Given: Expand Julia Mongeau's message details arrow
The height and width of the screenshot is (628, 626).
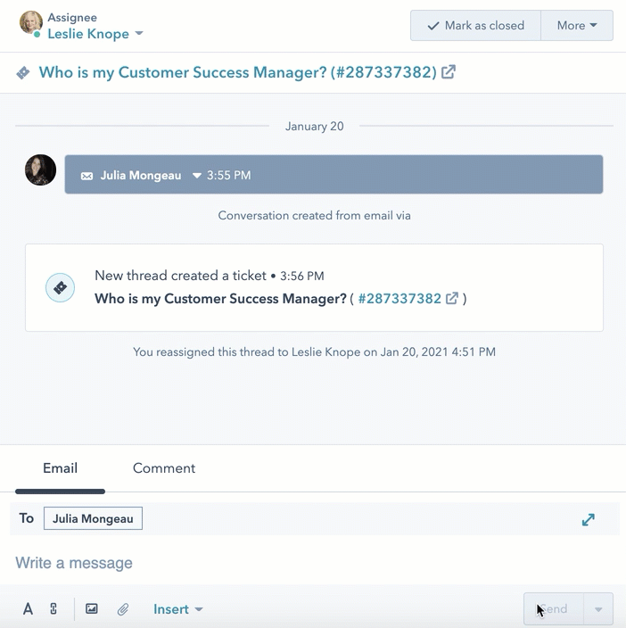Looking at the screenshot, I should [x=197, y=176].
